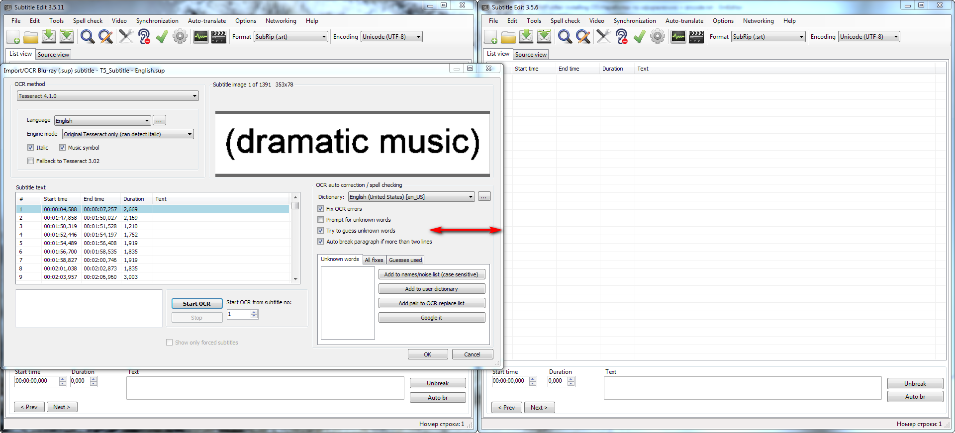Open the Find magnifier icon in left toolbar
The image size is (955, 433).
tap(88, 37)
